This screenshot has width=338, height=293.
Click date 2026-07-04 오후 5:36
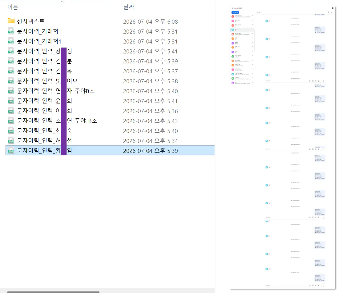click(150, 111)
